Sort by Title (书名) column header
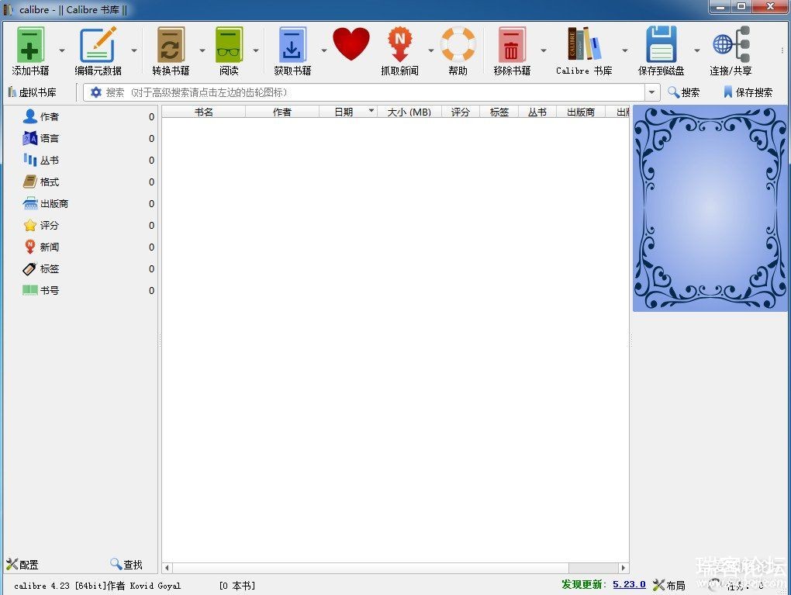 click(204, 112)
